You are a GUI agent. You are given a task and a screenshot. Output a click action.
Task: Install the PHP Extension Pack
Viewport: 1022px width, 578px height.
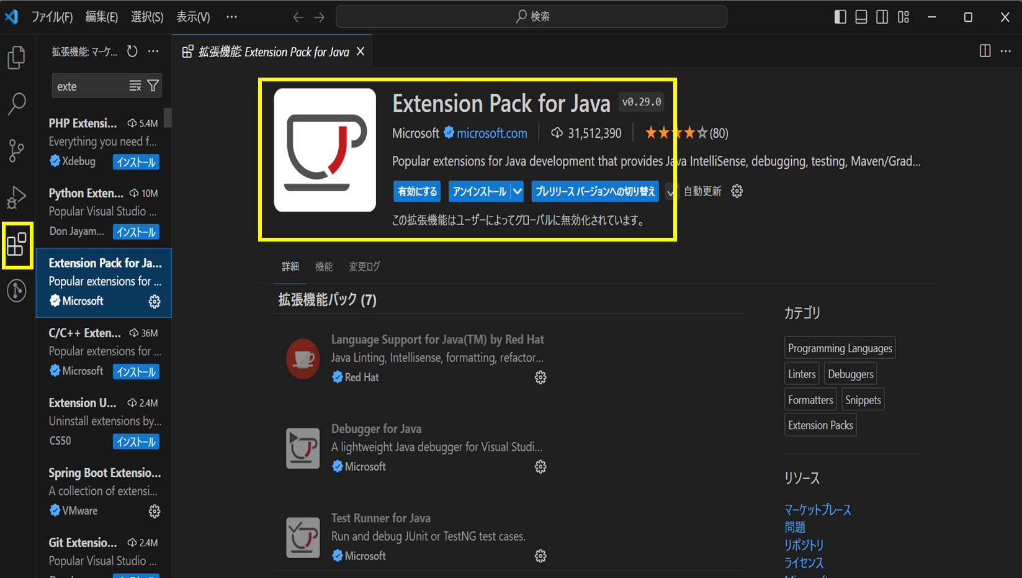(x=136, y=162)
